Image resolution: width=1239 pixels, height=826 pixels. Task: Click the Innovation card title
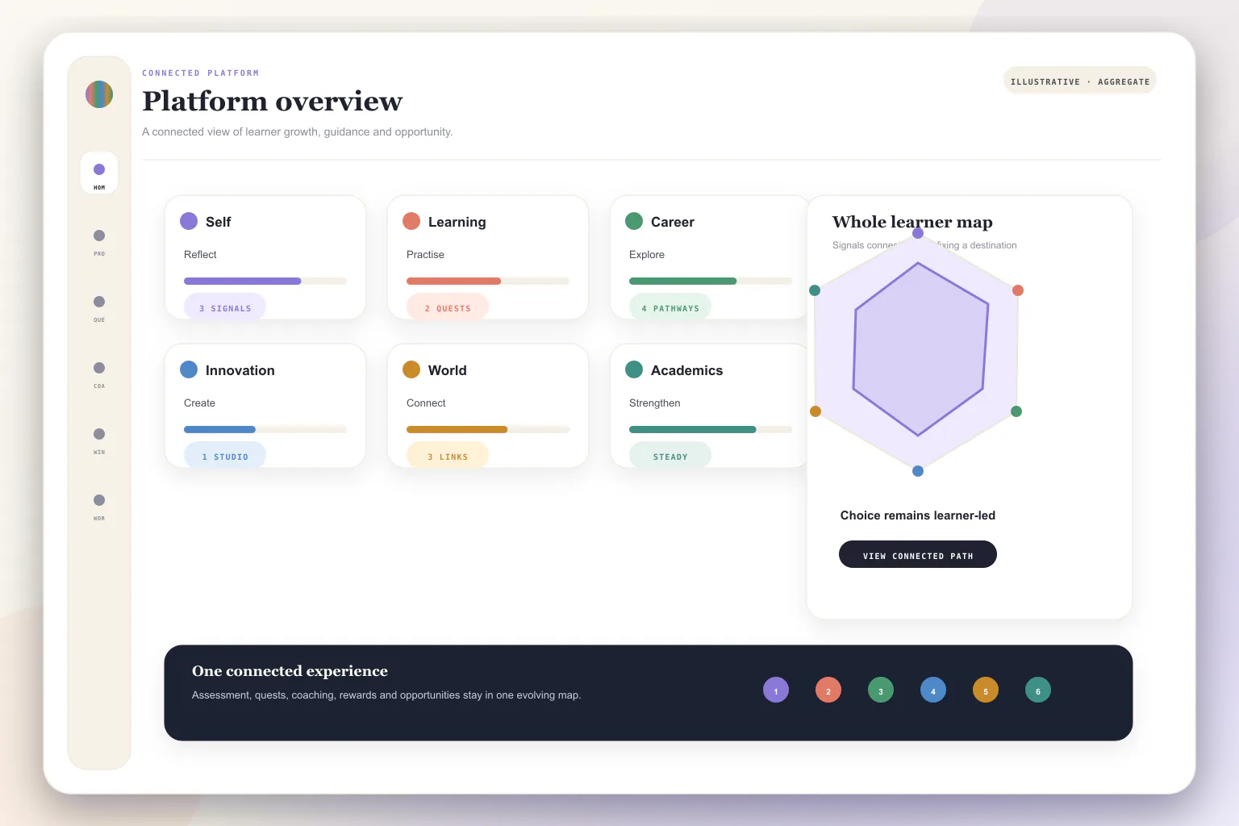pyautogui.click(x=240, y=370)
